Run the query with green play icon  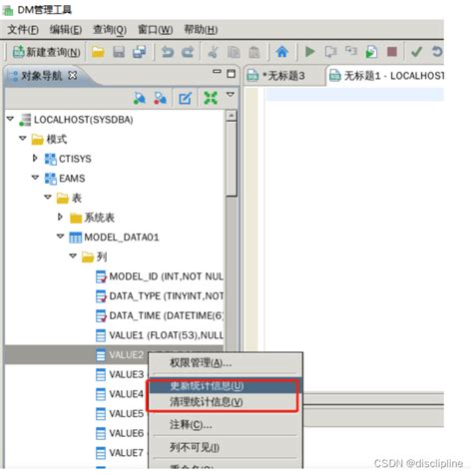[x=309, y=52]
